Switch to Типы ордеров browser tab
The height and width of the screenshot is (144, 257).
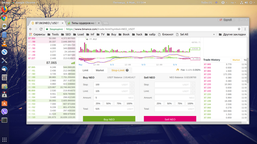pos(84,23)
